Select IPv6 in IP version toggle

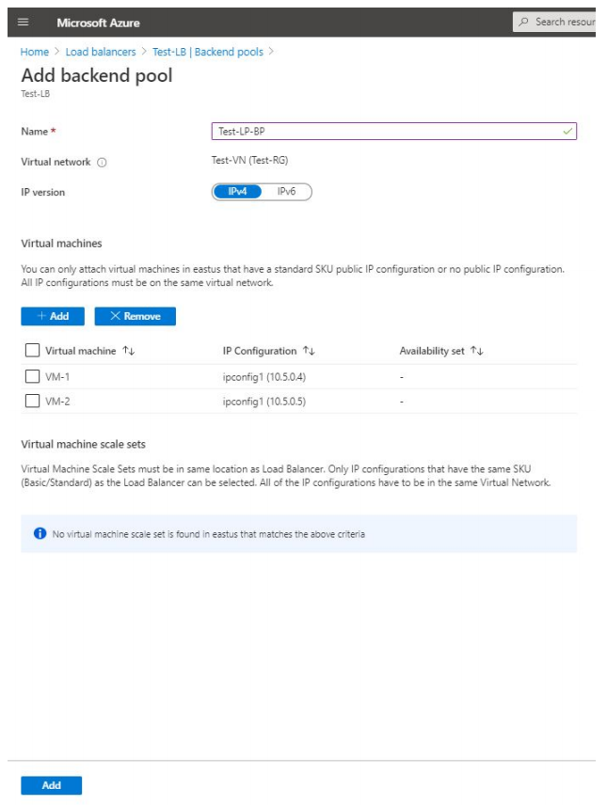pyautogui.click(x=287, y=191)
